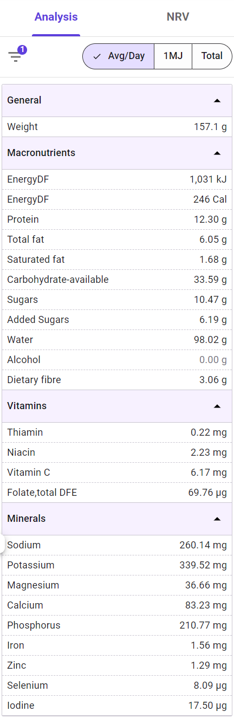Select the Weight row
Viewport: 234px width, 718px height.
[117, 127]
